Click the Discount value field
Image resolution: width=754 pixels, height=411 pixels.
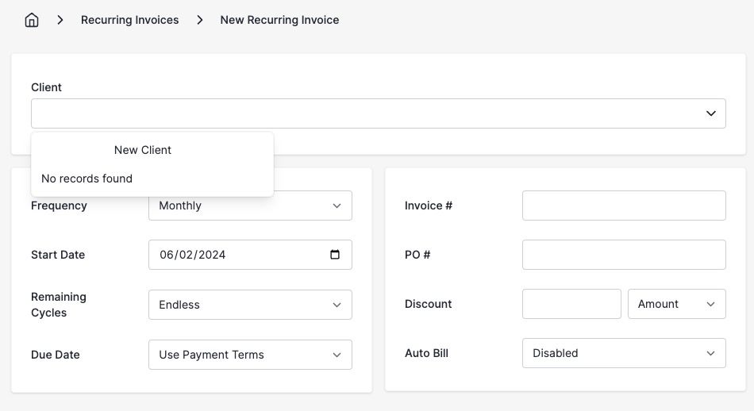pyautogui.click(x=571, y=304)
